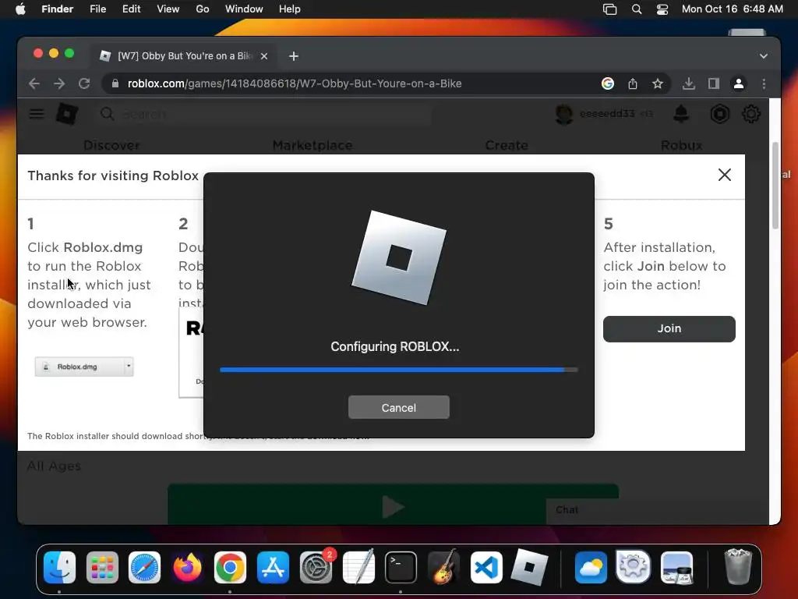Select the Obby But You're on a Bike tab

(x=185, y=56)
